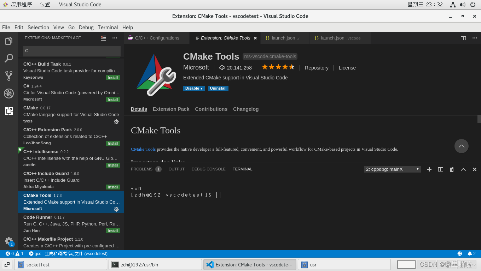Close the terminal panel
Image resolution: width=481 pixels, height=271 pixels.
pyautogui.click(x=475, y=169)
